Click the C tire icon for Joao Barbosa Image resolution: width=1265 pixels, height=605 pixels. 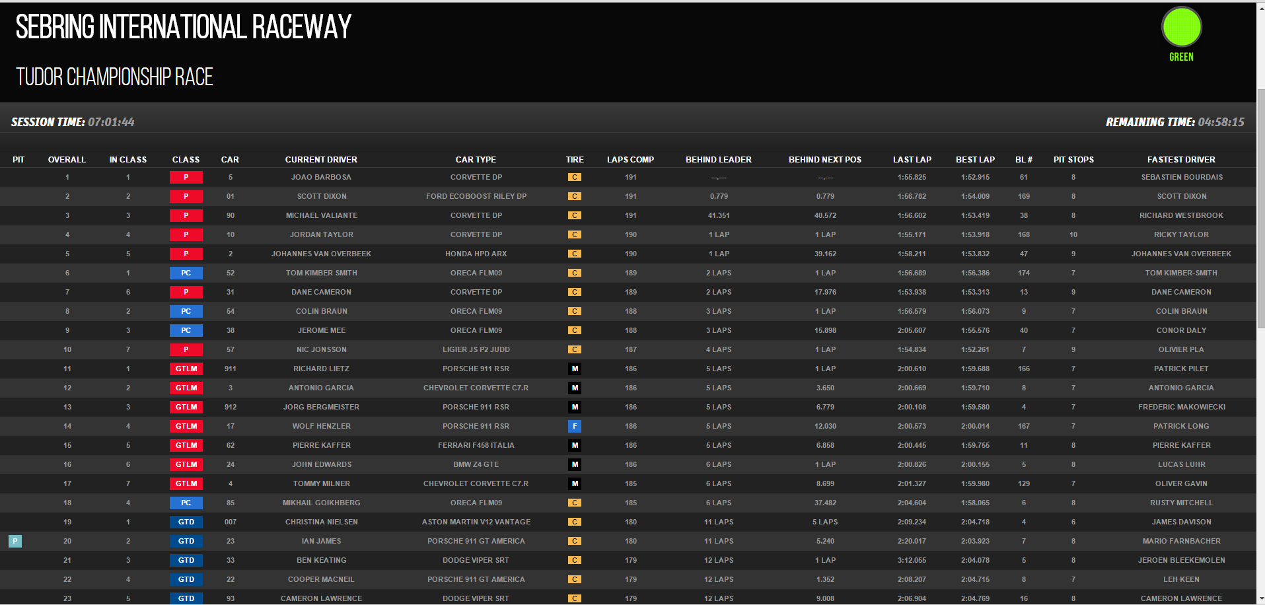pyautogui.click(x=575, y=178)
